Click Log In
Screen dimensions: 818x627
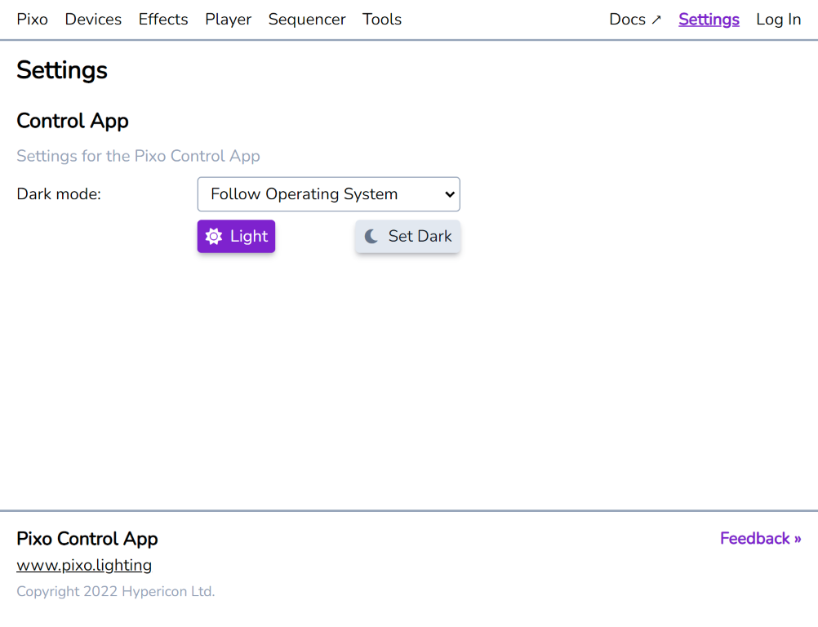(778, 19)
